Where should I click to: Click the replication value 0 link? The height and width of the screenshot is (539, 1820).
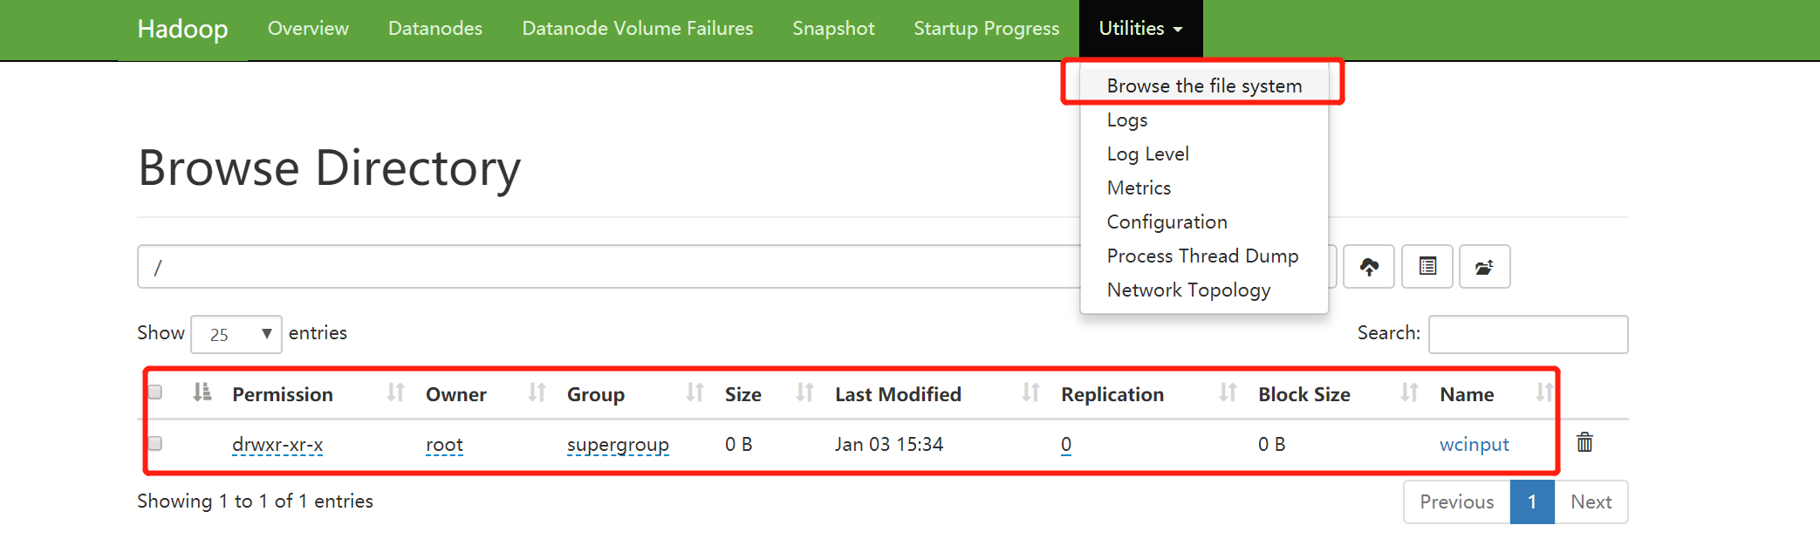pos(1066,445)
